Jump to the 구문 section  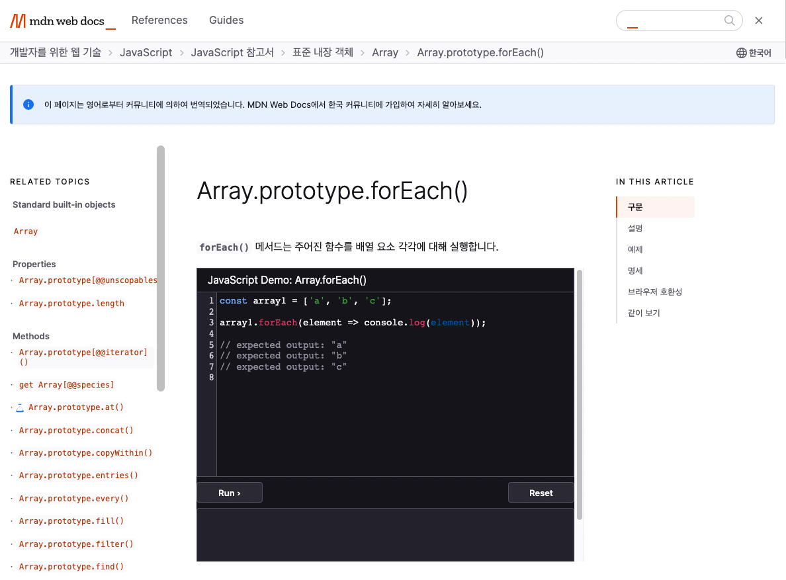(635, 207)
